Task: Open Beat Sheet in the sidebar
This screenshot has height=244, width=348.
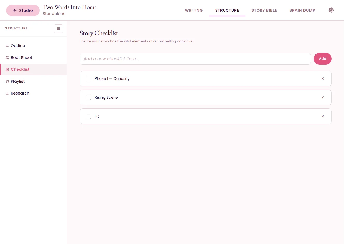Action: click(34, 58)
